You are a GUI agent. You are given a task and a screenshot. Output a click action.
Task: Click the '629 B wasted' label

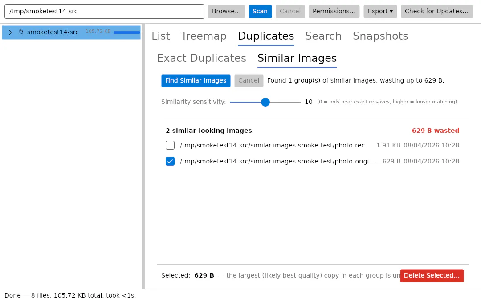[436, 131]
